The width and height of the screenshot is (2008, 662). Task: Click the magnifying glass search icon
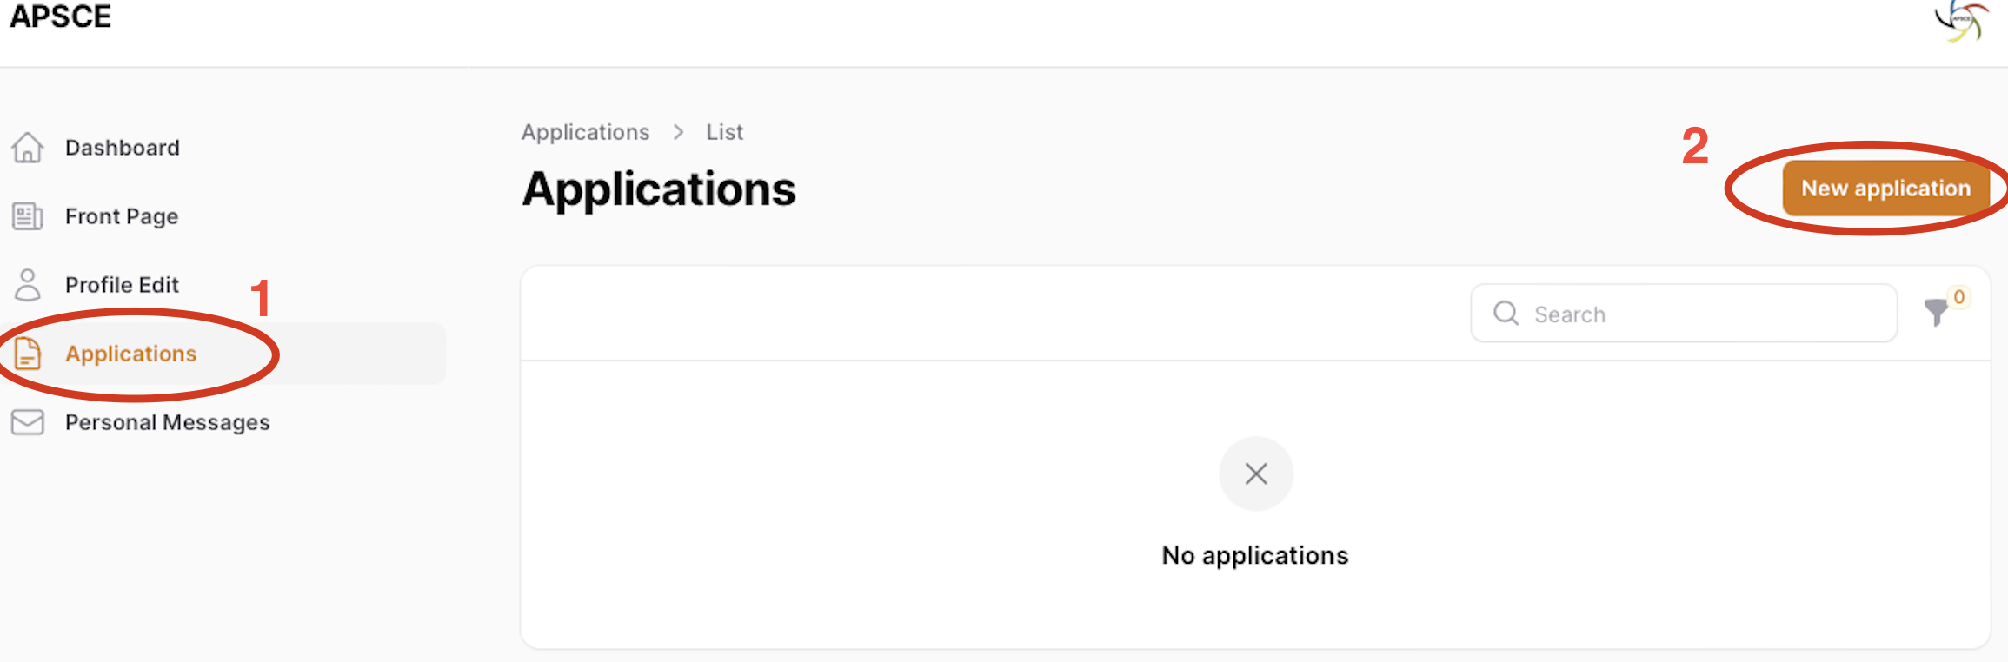pyautogui.click(x=1505, y=313)
